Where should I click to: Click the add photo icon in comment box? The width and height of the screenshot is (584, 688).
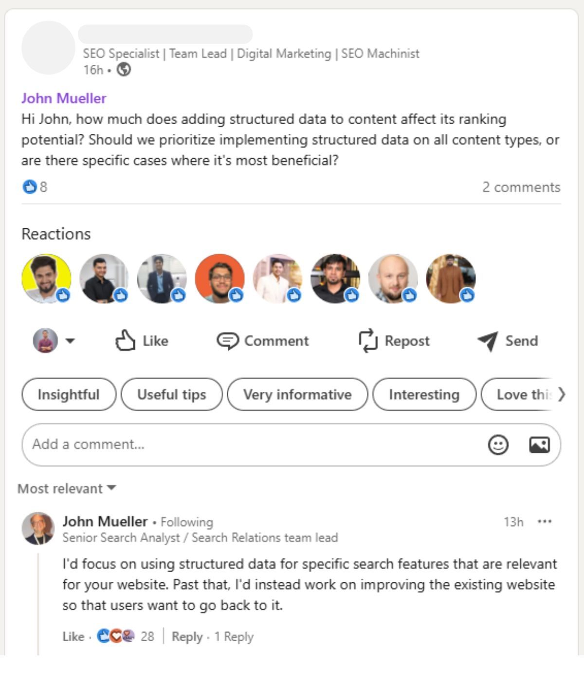coord(539,445)
